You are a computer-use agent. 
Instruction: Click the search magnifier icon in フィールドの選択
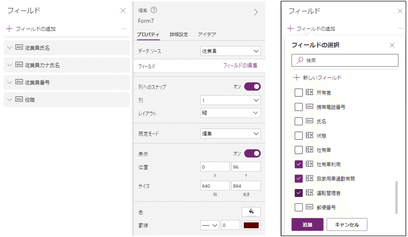click(x=300, y=61)
